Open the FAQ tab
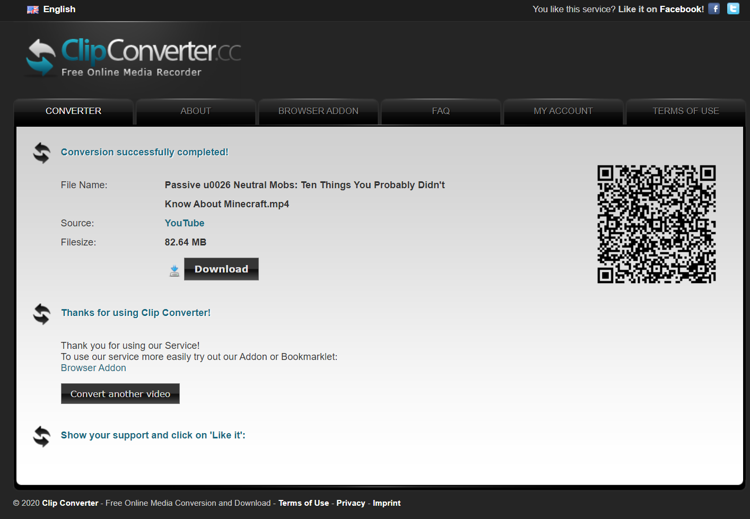 click(441, 111)
